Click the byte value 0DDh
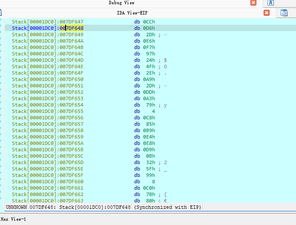Image resolution: width=296 pixels, height=225 pixels. coord(149,92)
